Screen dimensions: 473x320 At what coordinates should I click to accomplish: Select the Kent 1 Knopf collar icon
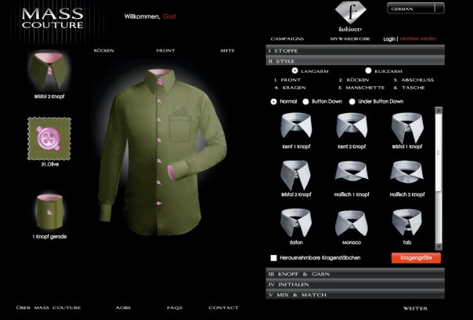point(298,125)
